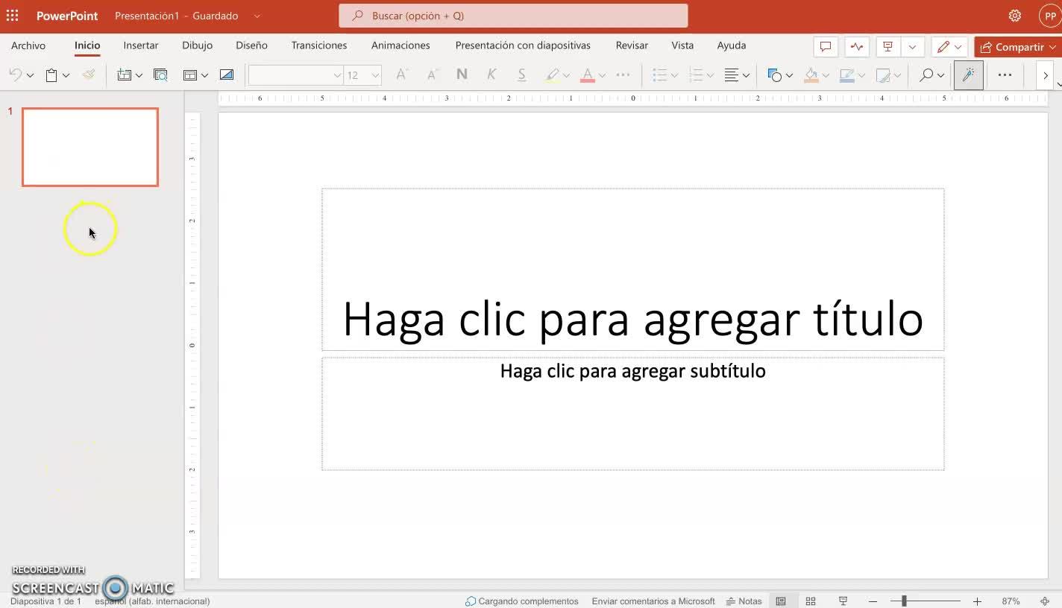
Task: Click the Format Painter brush icon
Action: tap(89, 75)
